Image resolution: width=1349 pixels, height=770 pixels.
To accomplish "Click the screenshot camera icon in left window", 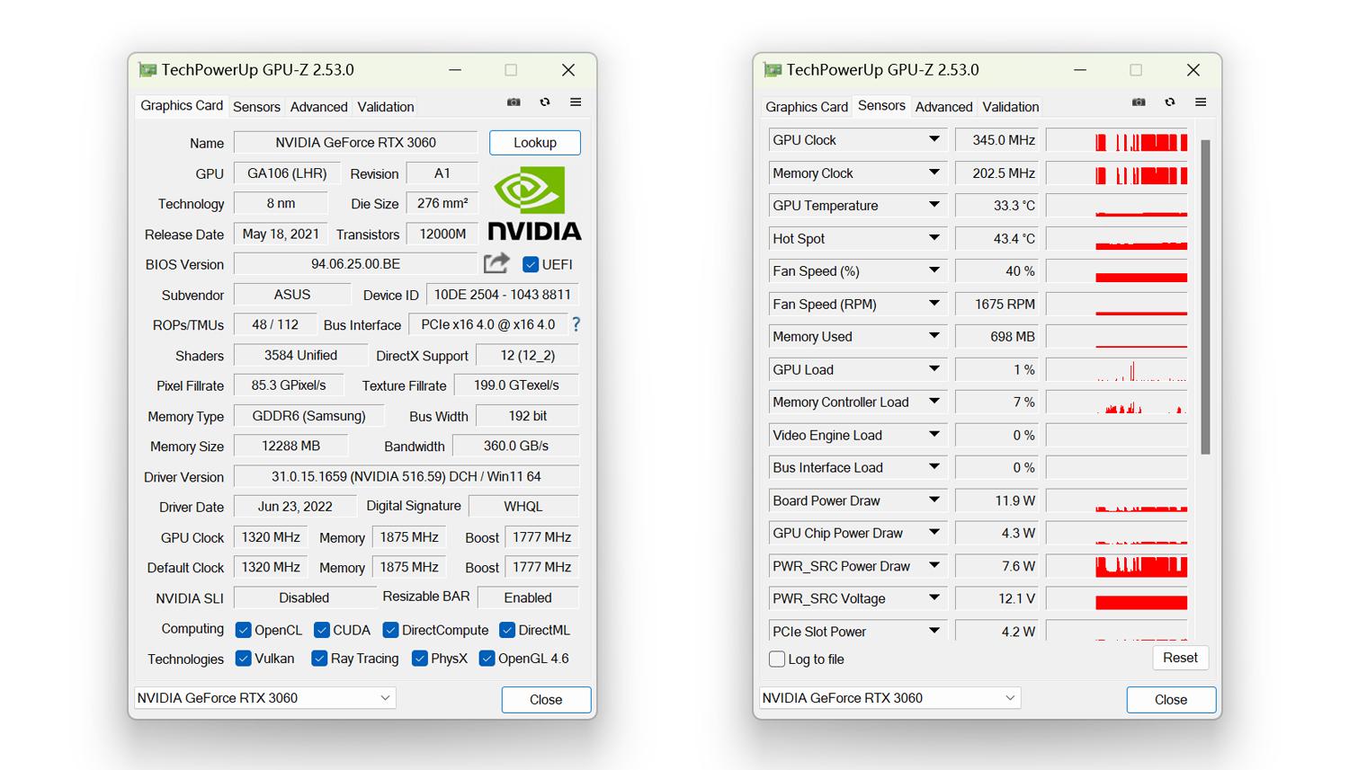I will [514, 102].
